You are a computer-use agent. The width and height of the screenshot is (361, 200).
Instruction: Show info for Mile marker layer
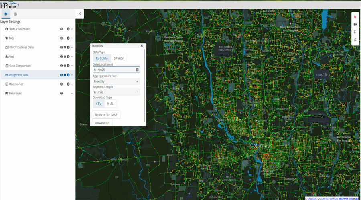click(68, 84)
